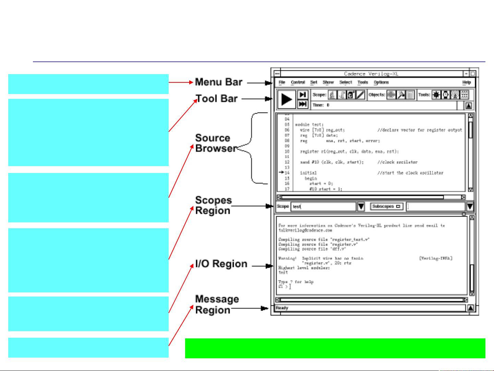Click the 'Type ? for help' line
Screen dimensions: 494x371
(x=296, y=282)
